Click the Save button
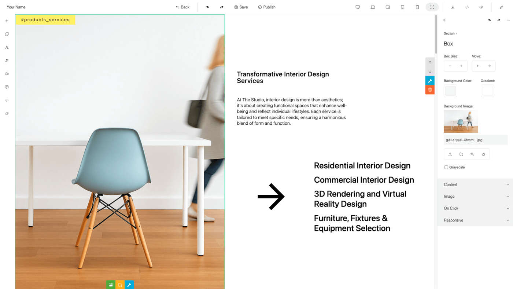Screen dimensions: 513x289 241,7
